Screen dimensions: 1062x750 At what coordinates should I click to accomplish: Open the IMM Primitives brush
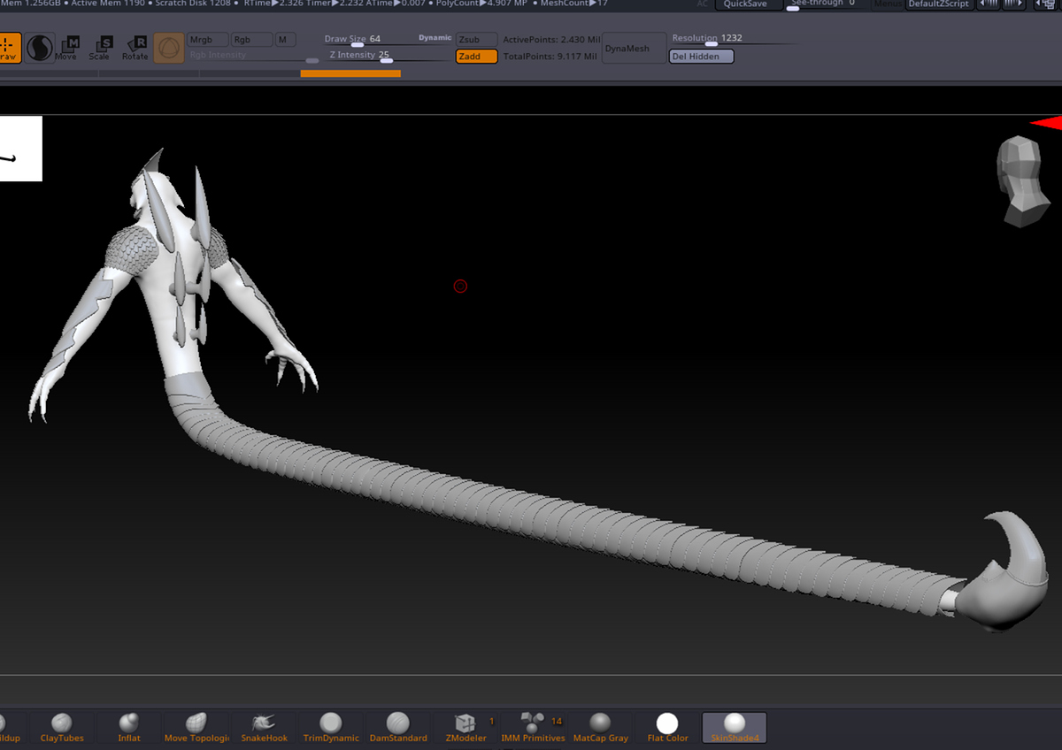click(533, 727)
